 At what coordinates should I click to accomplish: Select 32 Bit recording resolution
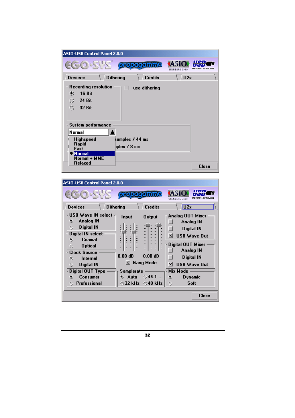(x=72, y=108)
